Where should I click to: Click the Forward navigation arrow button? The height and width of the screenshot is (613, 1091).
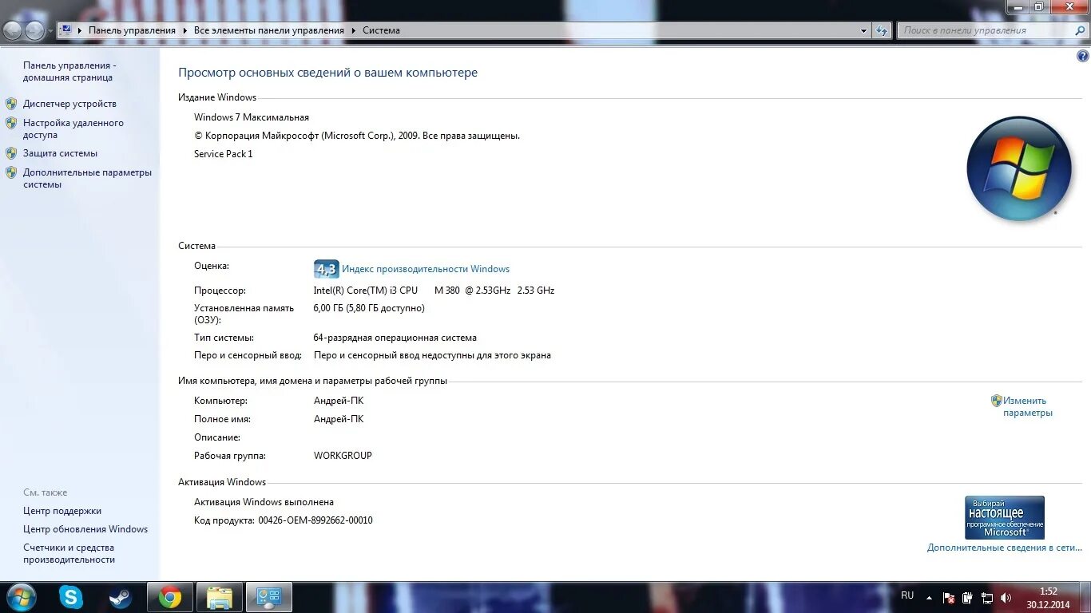point(35,30)
